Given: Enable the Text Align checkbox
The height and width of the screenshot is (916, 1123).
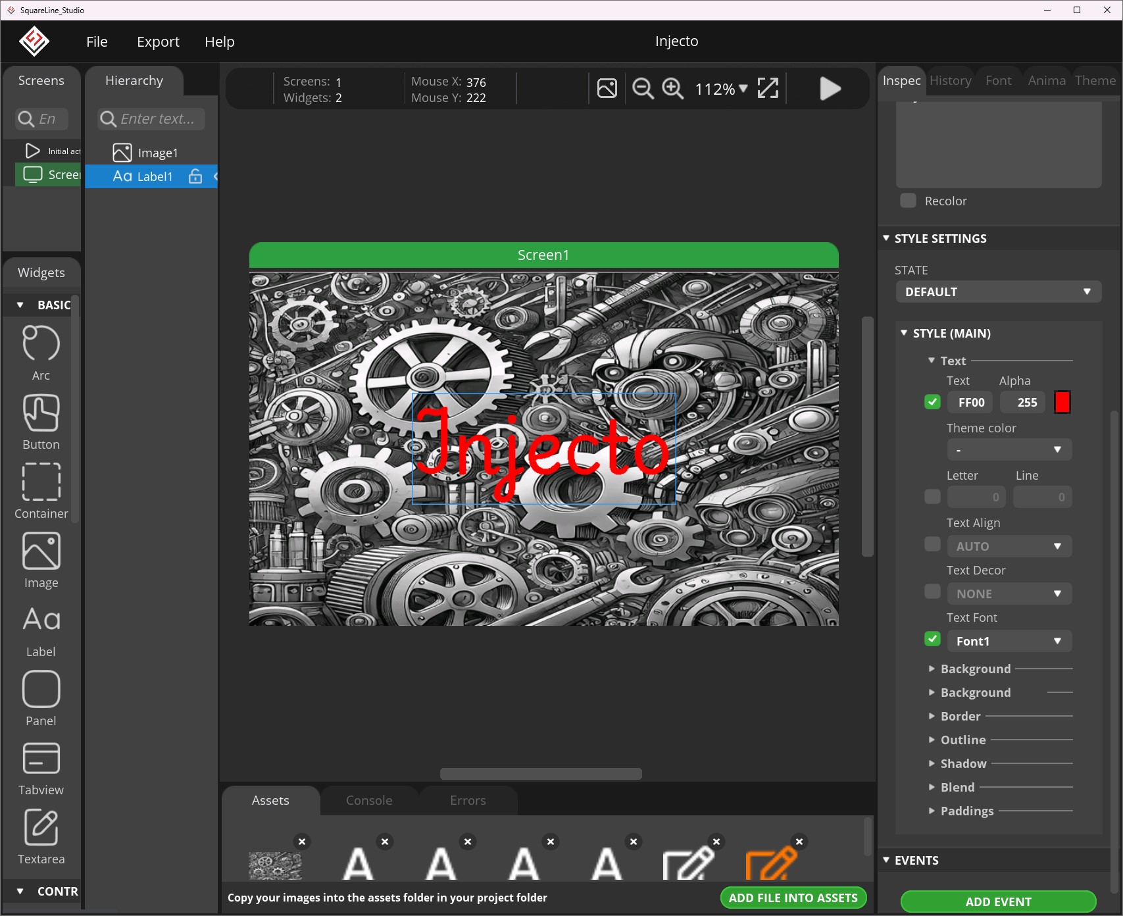Looking at the screenshot, I should pos(932,544).
